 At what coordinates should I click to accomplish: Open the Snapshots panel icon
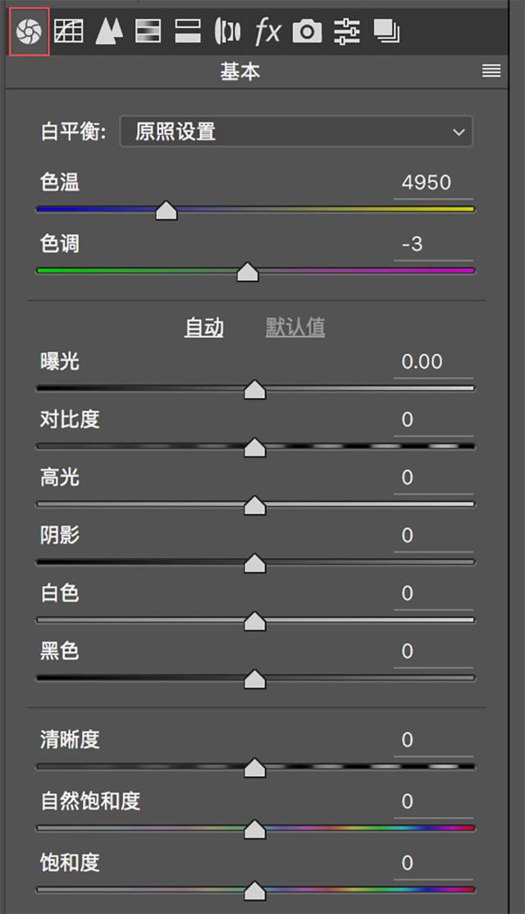coord(386,30)
